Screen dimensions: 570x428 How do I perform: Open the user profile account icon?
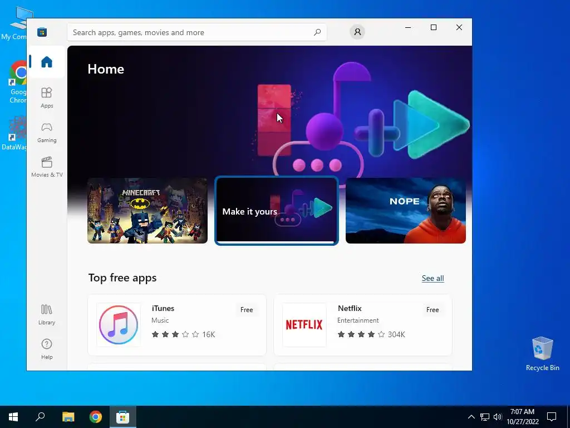[357, 32]
